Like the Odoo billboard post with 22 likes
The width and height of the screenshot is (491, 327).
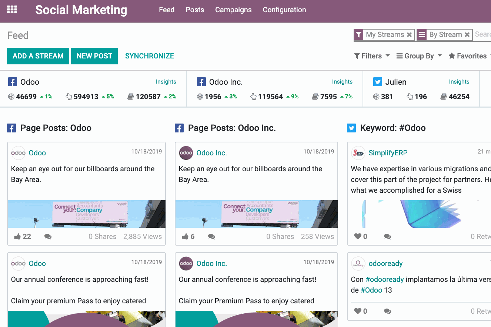point(17,237)
